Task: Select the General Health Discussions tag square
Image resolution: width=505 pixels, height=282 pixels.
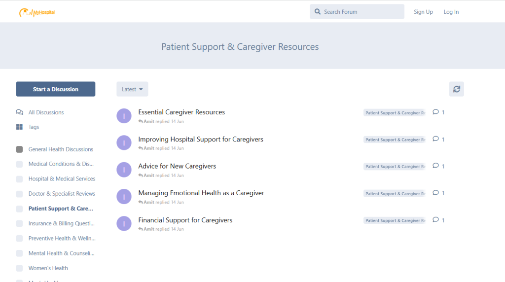Action: pos(19,149)
